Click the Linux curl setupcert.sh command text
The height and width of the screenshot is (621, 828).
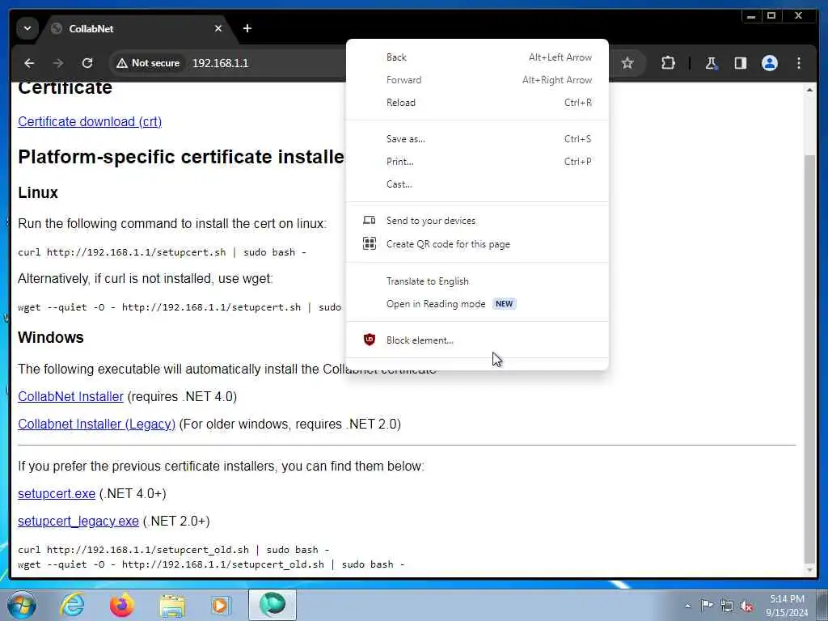point(162,252)
